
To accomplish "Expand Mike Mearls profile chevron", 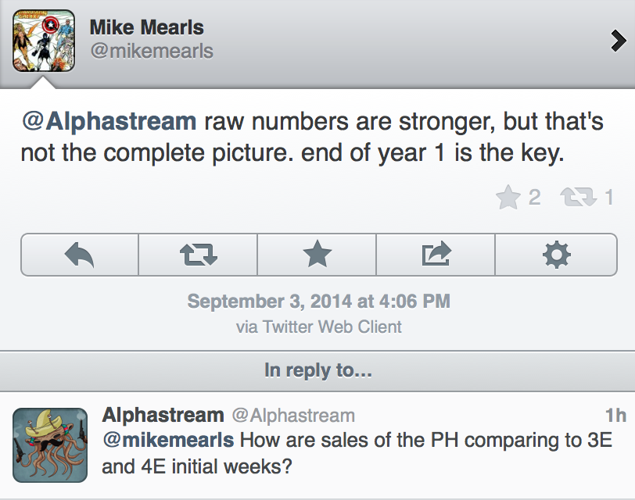I will pyautogui.click(x=618, y=42).
